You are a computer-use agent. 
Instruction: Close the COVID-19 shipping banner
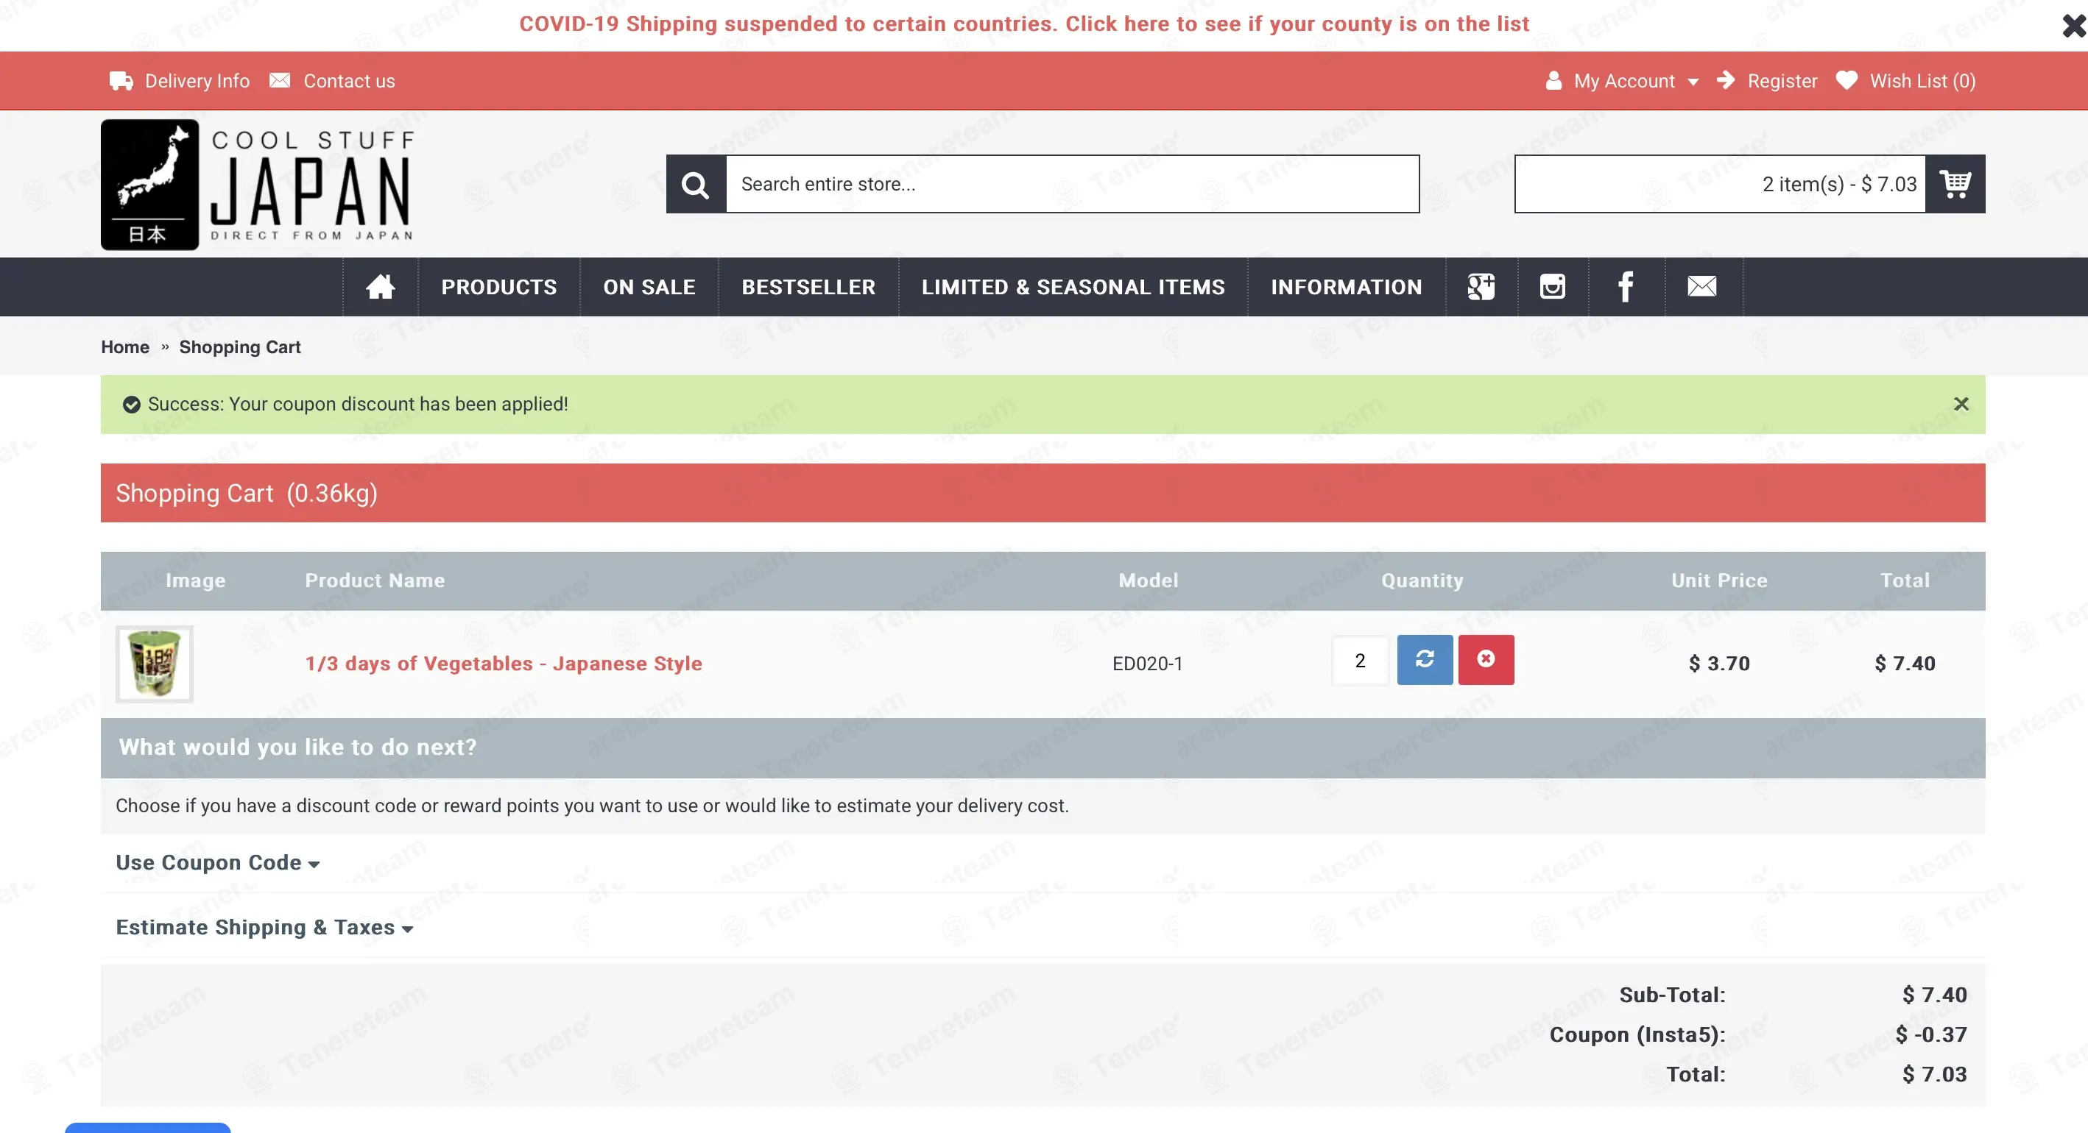2074,26
